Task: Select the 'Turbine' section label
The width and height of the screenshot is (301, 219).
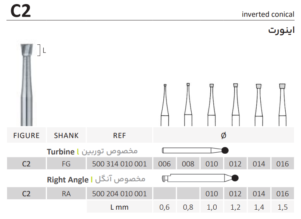Action: [61, 152]
